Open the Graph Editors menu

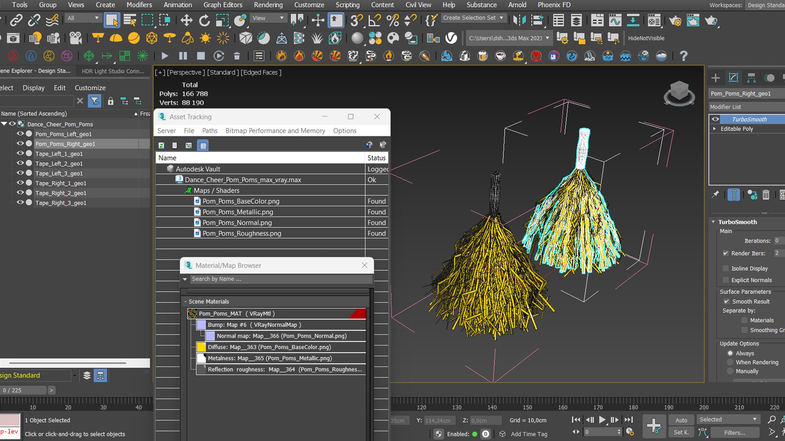(223, 5)
